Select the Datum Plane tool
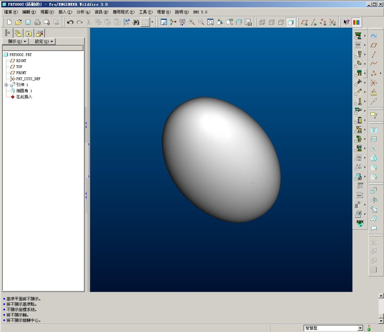 [x=374, y=45]
